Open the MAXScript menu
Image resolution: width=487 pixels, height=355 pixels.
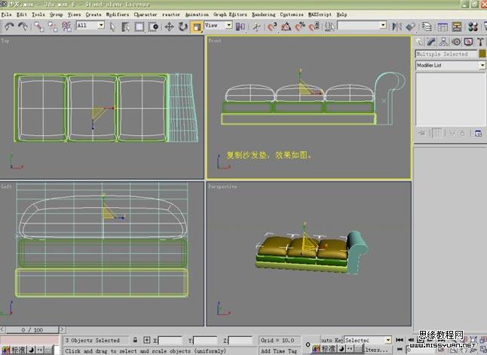(x=320, y=14)
